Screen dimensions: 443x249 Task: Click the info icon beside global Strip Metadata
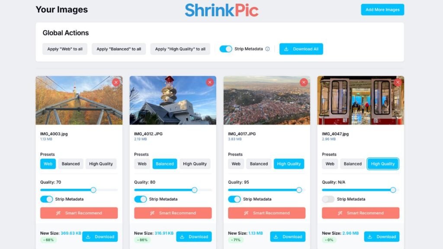pyautogui.click(x=267, y=49)
